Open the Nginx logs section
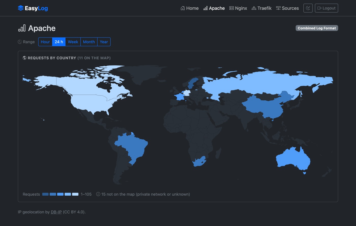The image size is (356, 226). point(238,8)
